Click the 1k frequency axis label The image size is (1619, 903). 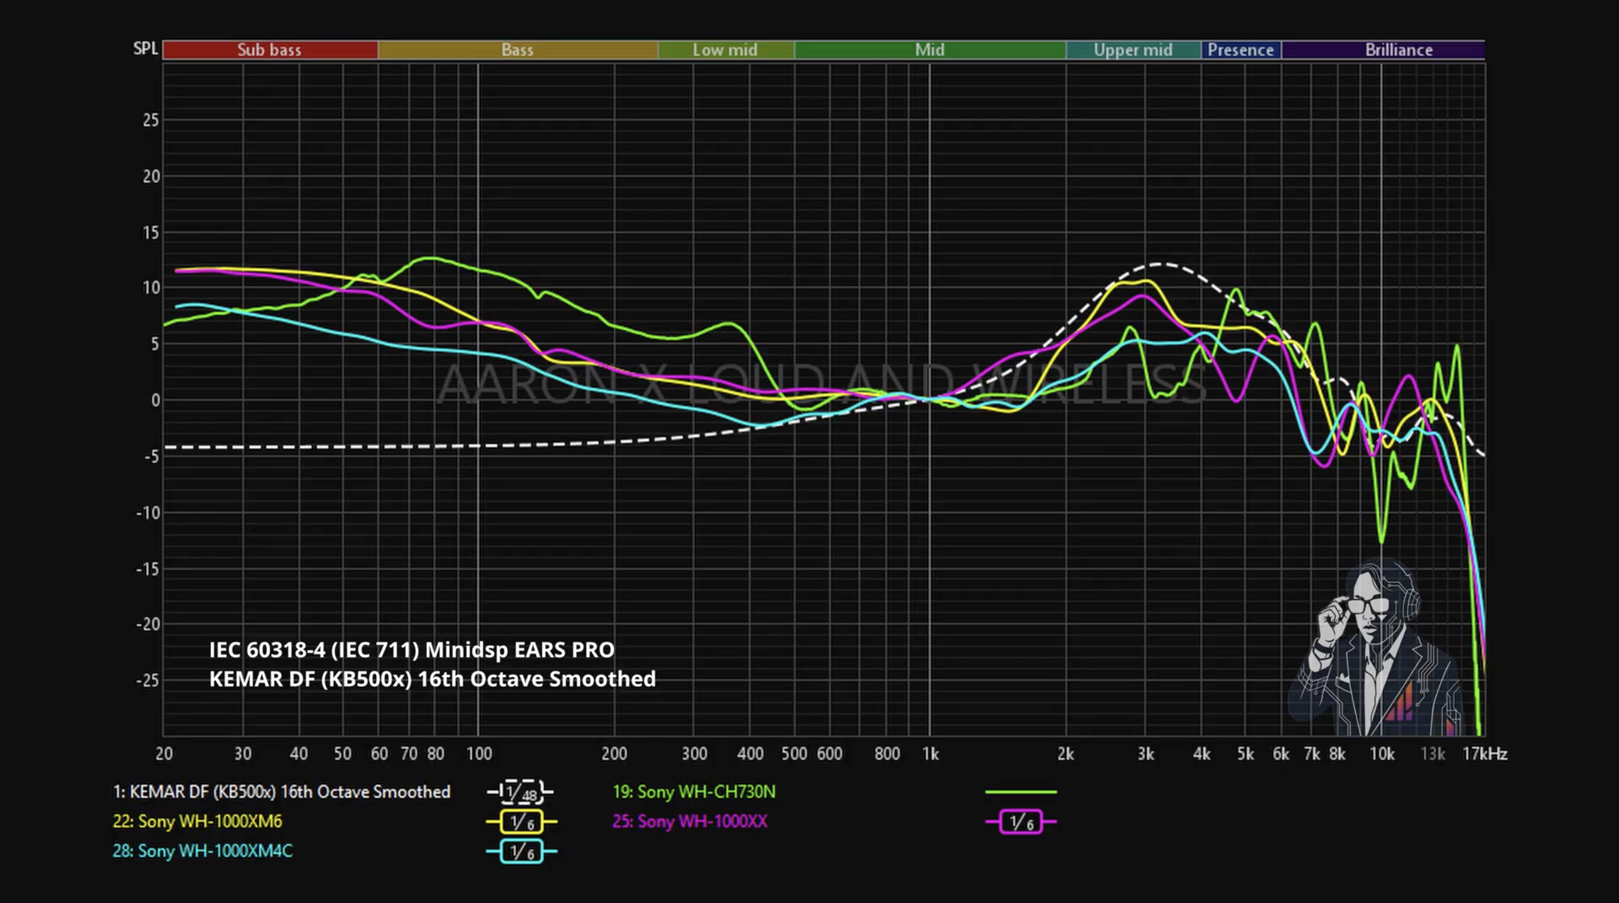[x=931, y=753]
